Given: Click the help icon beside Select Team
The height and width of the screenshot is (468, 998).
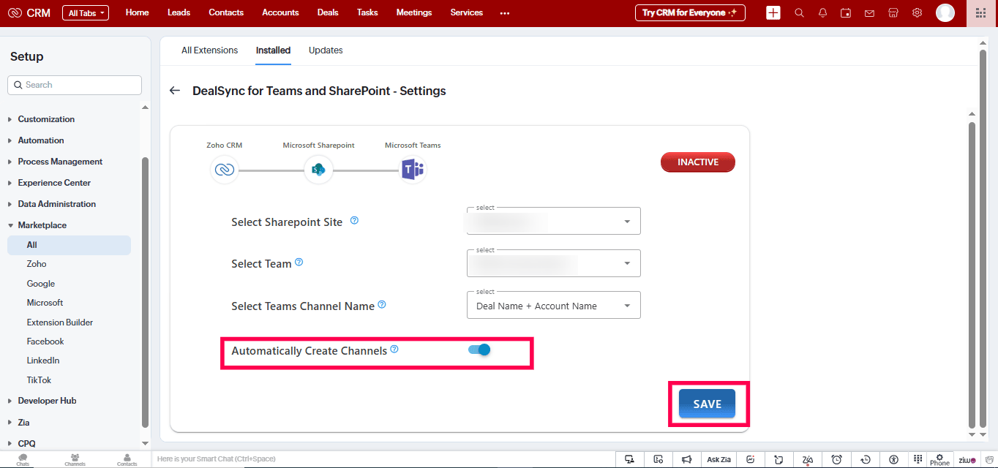Looking at the screenshot, I should [299, 263].
